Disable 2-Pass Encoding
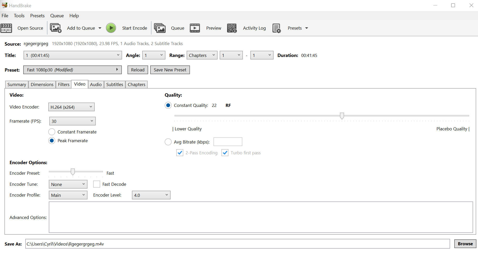 pos(180,153)
